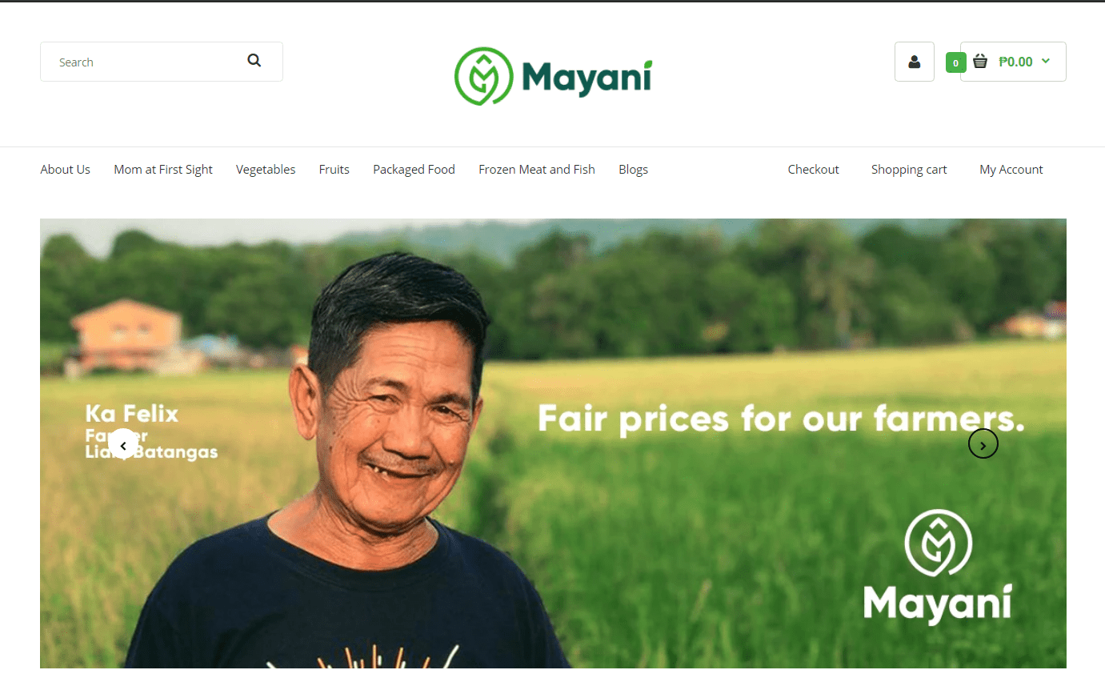Advance to next slide arrow
This screenshot has width=1105, height=686.
coord(983,444)
